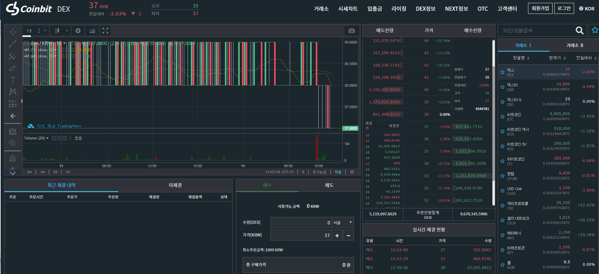Click the 회원가입 sign-up button
The image size is (599, 274).
(540, 8)
